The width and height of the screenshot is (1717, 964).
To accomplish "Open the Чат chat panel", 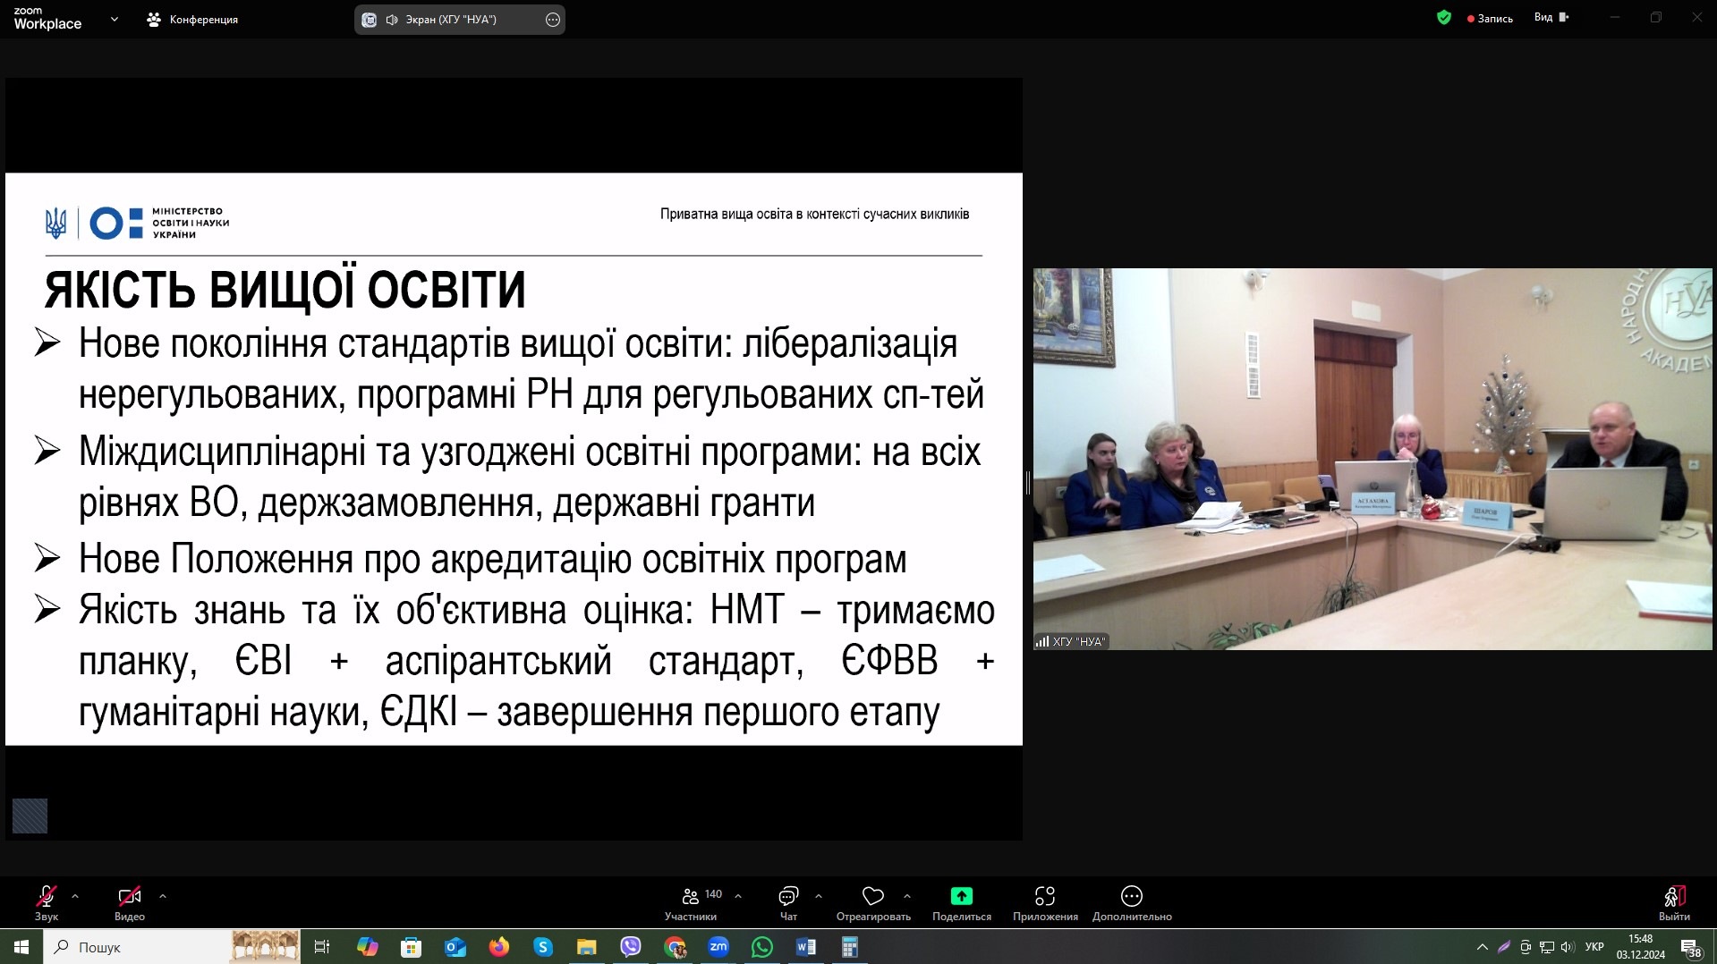I will point(788,901).
